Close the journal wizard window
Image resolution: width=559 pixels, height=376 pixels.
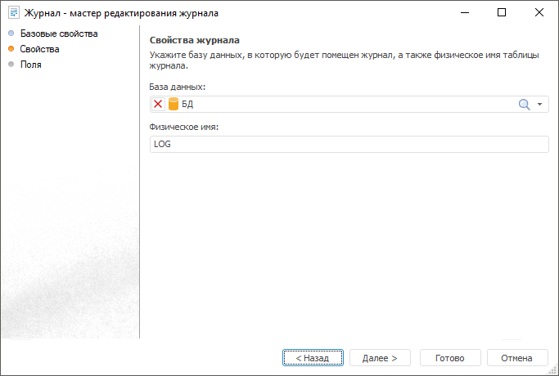pyautogui.click(x=539, y=13)
